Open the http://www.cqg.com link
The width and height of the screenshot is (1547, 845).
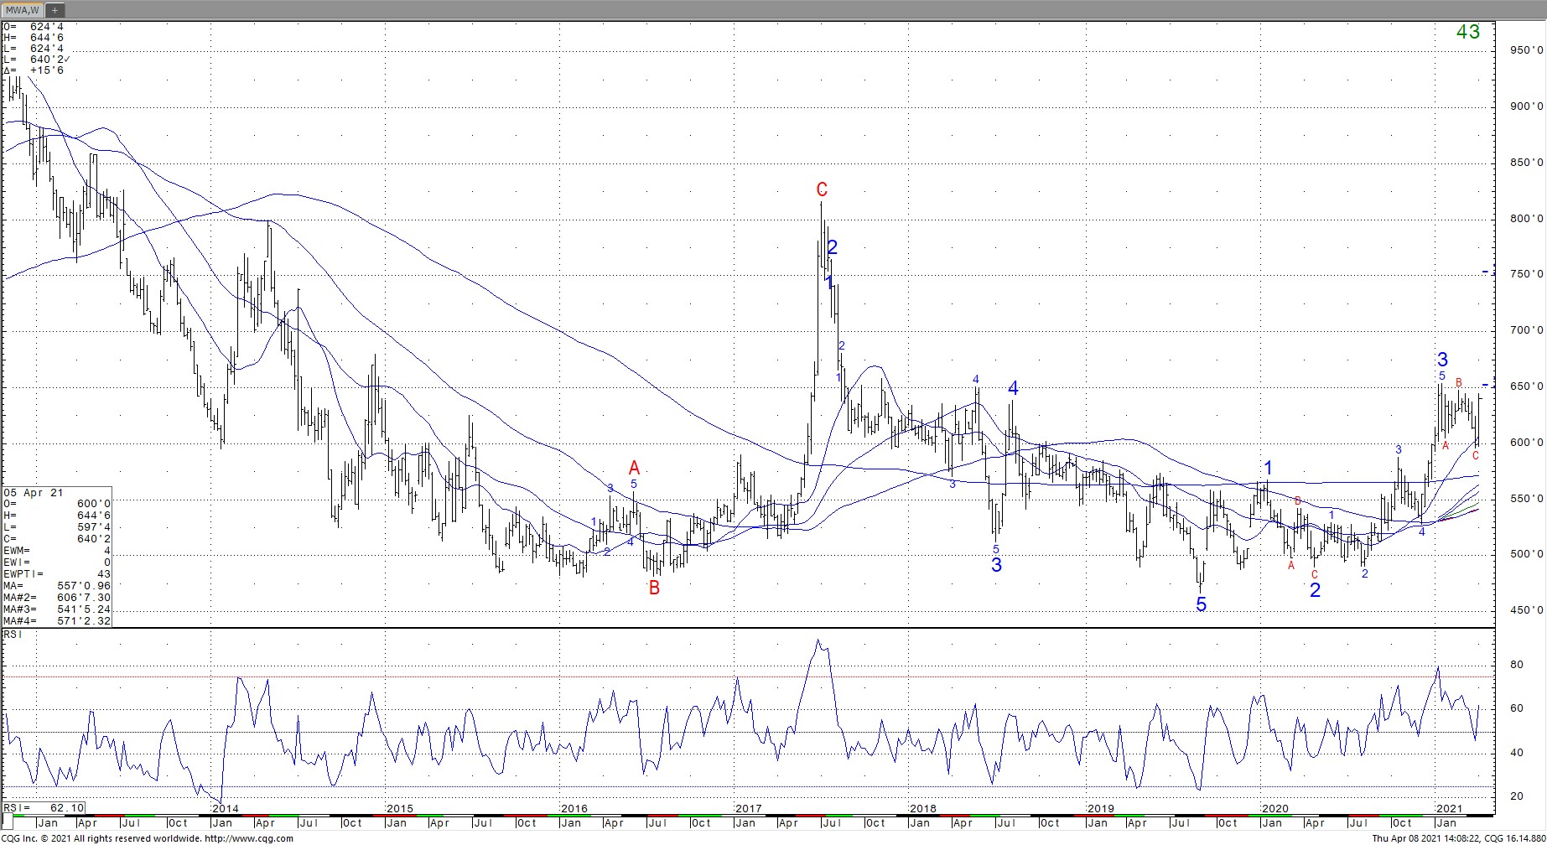(248, 838)
